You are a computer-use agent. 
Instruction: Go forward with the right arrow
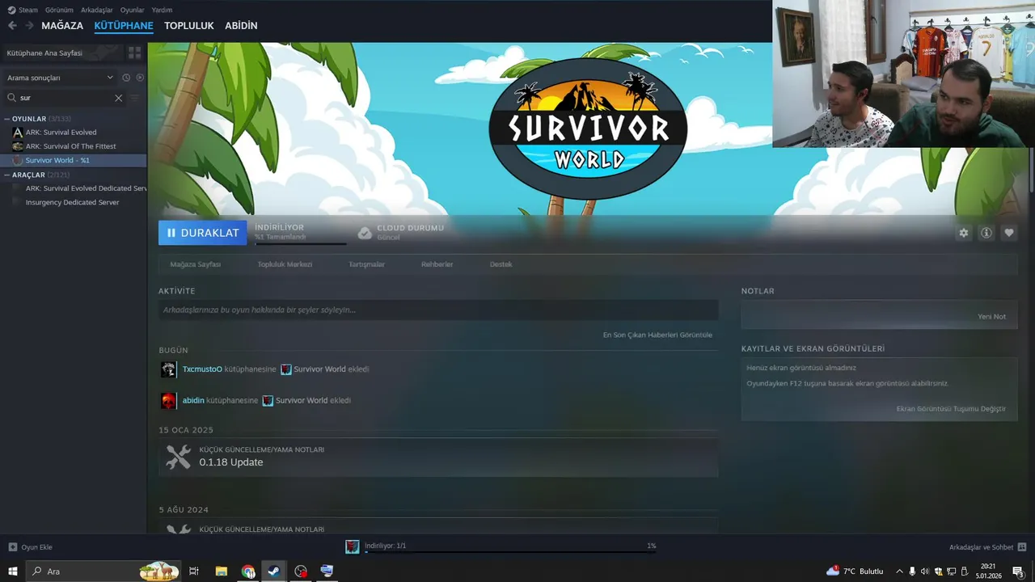(29, 26)
